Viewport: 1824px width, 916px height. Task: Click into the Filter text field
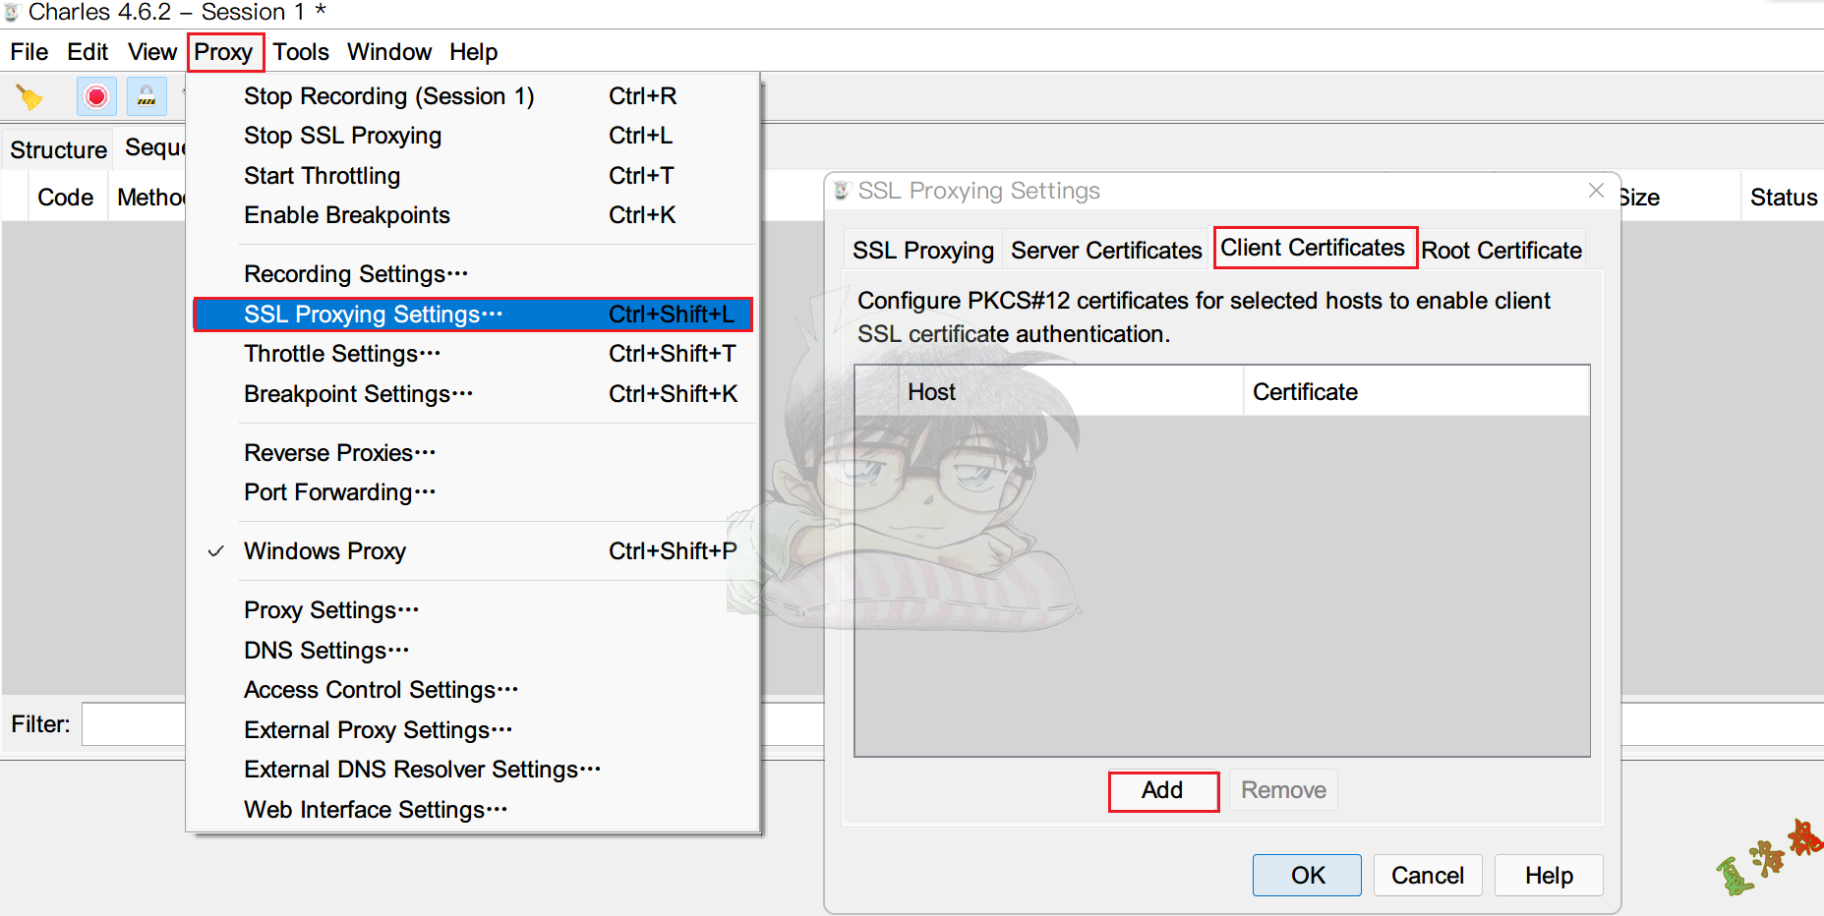133,725
